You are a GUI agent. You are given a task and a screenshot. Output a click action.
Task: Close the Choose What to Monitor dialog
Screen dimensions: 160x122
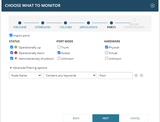click(x=152, y=5)
